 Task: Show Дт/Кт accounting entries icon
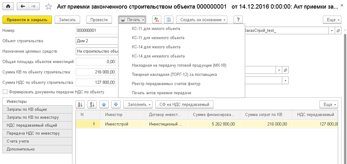tap(157, 20)
